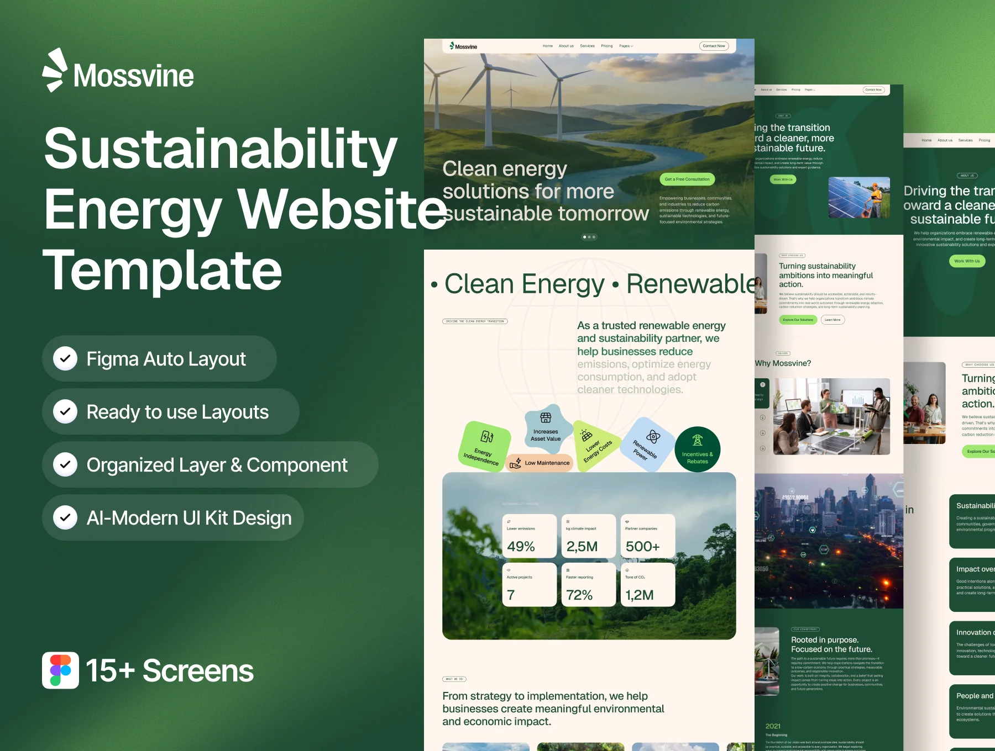The height and width of the screenshot is (751, 995).
Task: Click Pricing in the middle mockup navbar
Action: 796,89
